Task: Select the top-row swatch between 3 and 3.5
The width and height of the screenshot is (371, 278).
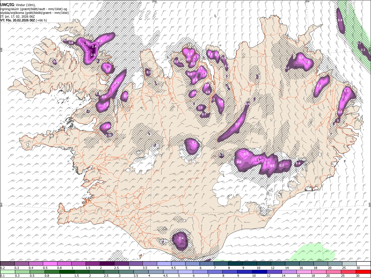Action: point(136,264)
